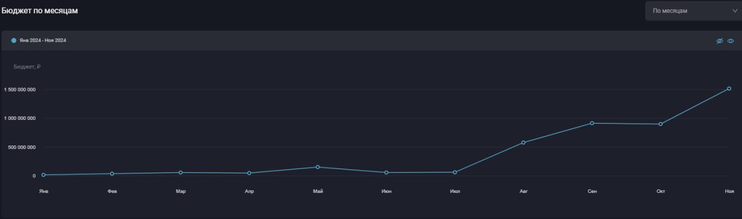
Task: Click the "Авг" month label
Action: click(x=523, y=191)
